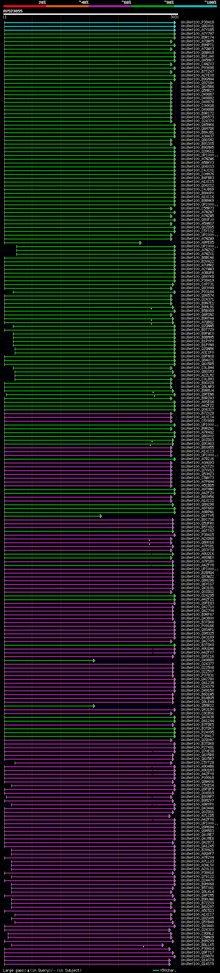
Task: Select the label UniRef100_P93698
Action: tap(197, 68)
